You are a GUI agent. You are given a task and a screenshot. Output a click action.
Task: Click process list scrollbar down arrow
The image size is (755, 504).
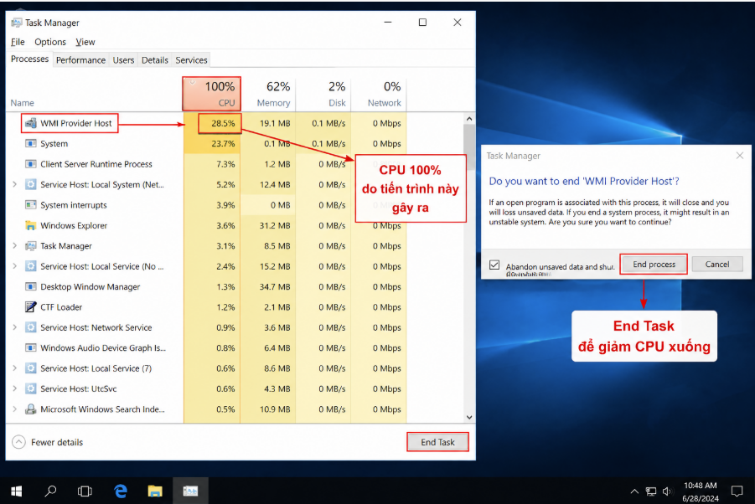coord(469,418)
